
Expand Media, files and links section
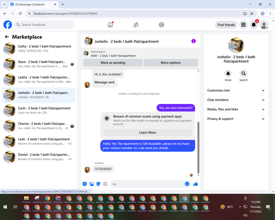236,109
